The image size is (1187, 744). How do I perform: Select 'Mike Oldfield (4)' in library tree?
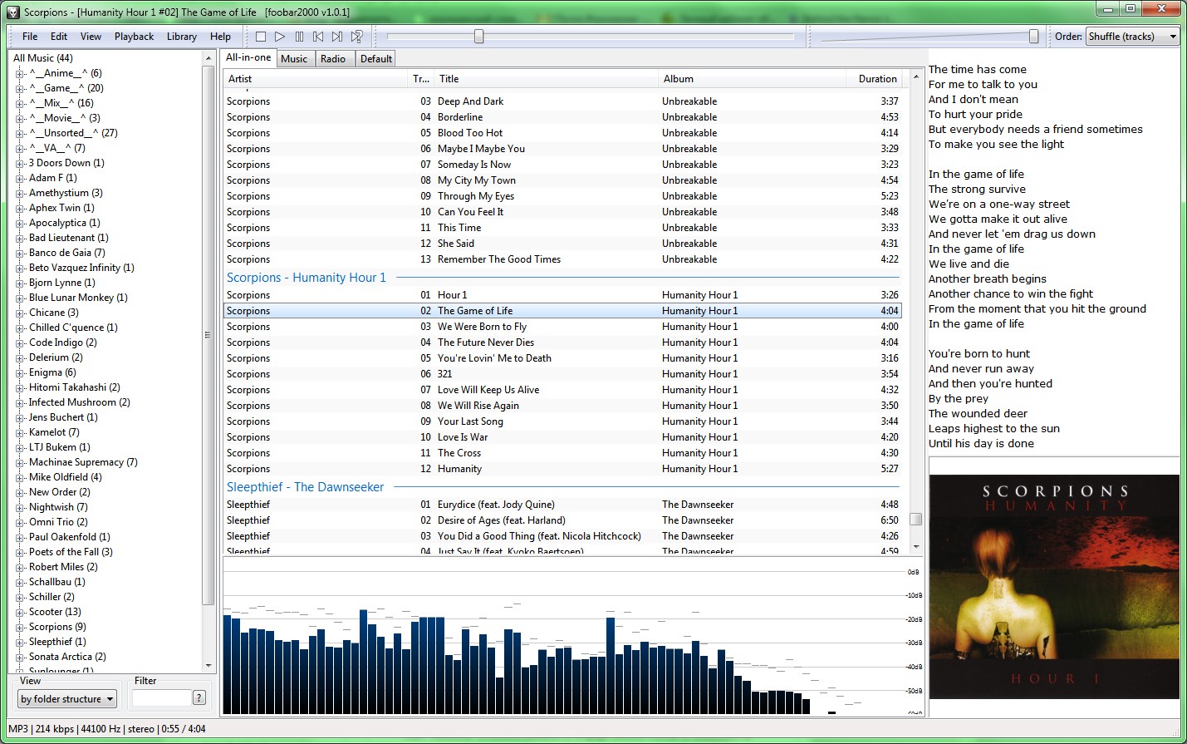coord(66,477)
